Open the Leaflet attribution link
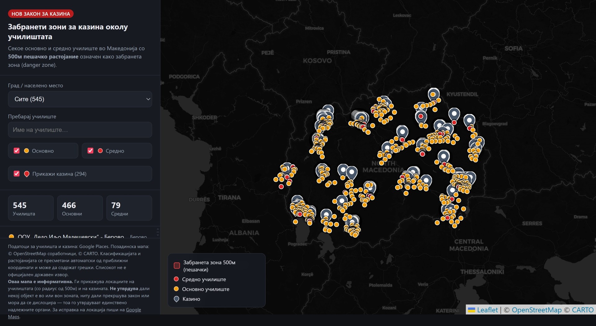596x326 pixels. click(x=487, y=310)
